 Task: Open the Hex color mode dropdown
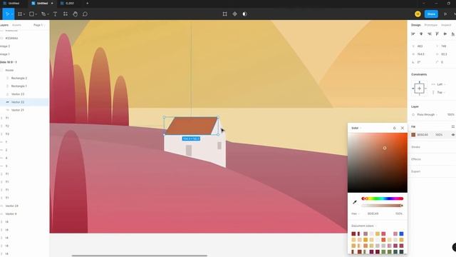tap(356, 213)
